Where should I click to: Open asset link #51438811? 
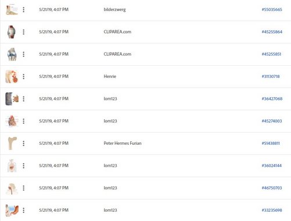(271, 143)
